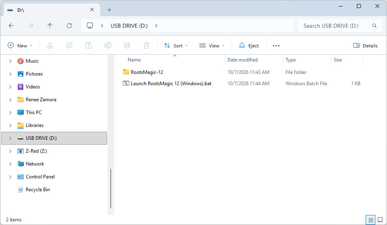387x225 pixels.
Task: Click the Music icon in navigation pane
Action: [21, 61]
